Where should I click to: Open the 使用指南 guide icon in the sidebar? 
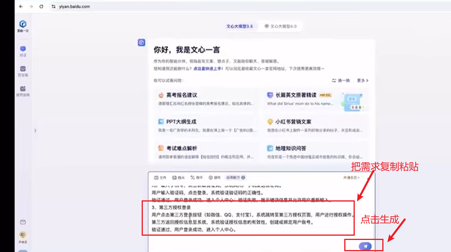click(x=23, y=91)
